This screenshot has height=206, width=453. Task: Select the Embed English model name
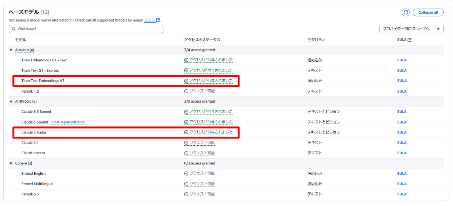click(33, 174)
